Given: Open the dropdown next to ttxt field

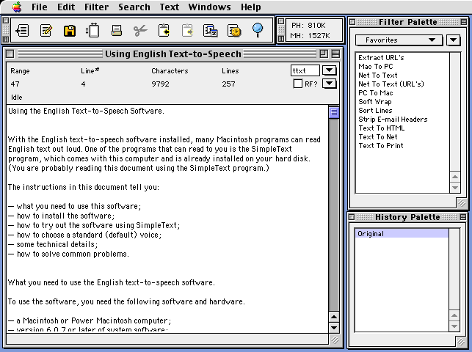Looking at the screenshot, I should pyautogui.click(x=330, y=70).
